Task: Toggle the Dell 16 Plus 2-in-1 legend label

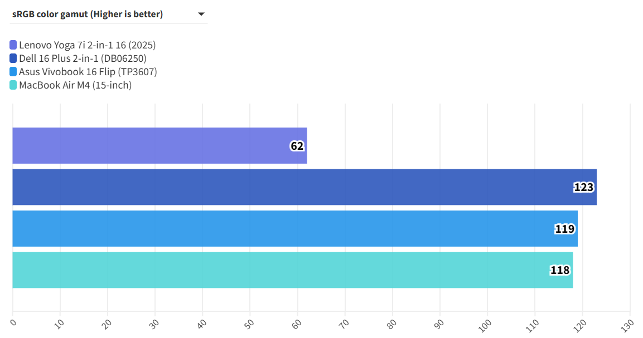Action: click(x=83, y=58)
